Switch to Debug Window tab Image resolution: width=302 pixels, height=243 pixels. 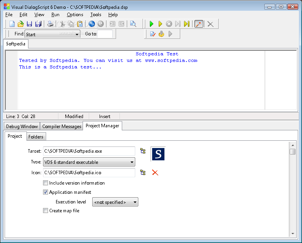tap(22, 126)
